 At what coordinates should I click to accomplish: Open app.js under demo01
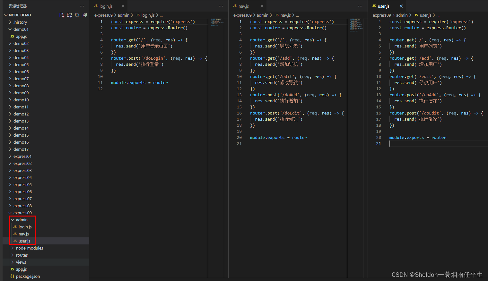(46, 36)
